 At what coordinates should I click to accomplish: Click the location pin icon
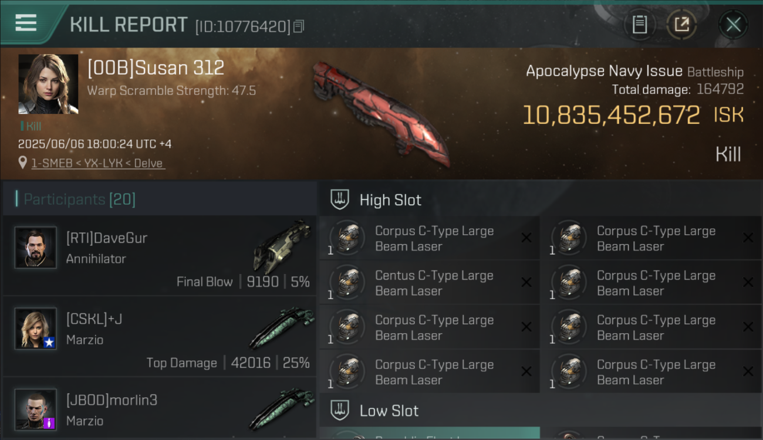pyautogui.click(x=22, y=163)
